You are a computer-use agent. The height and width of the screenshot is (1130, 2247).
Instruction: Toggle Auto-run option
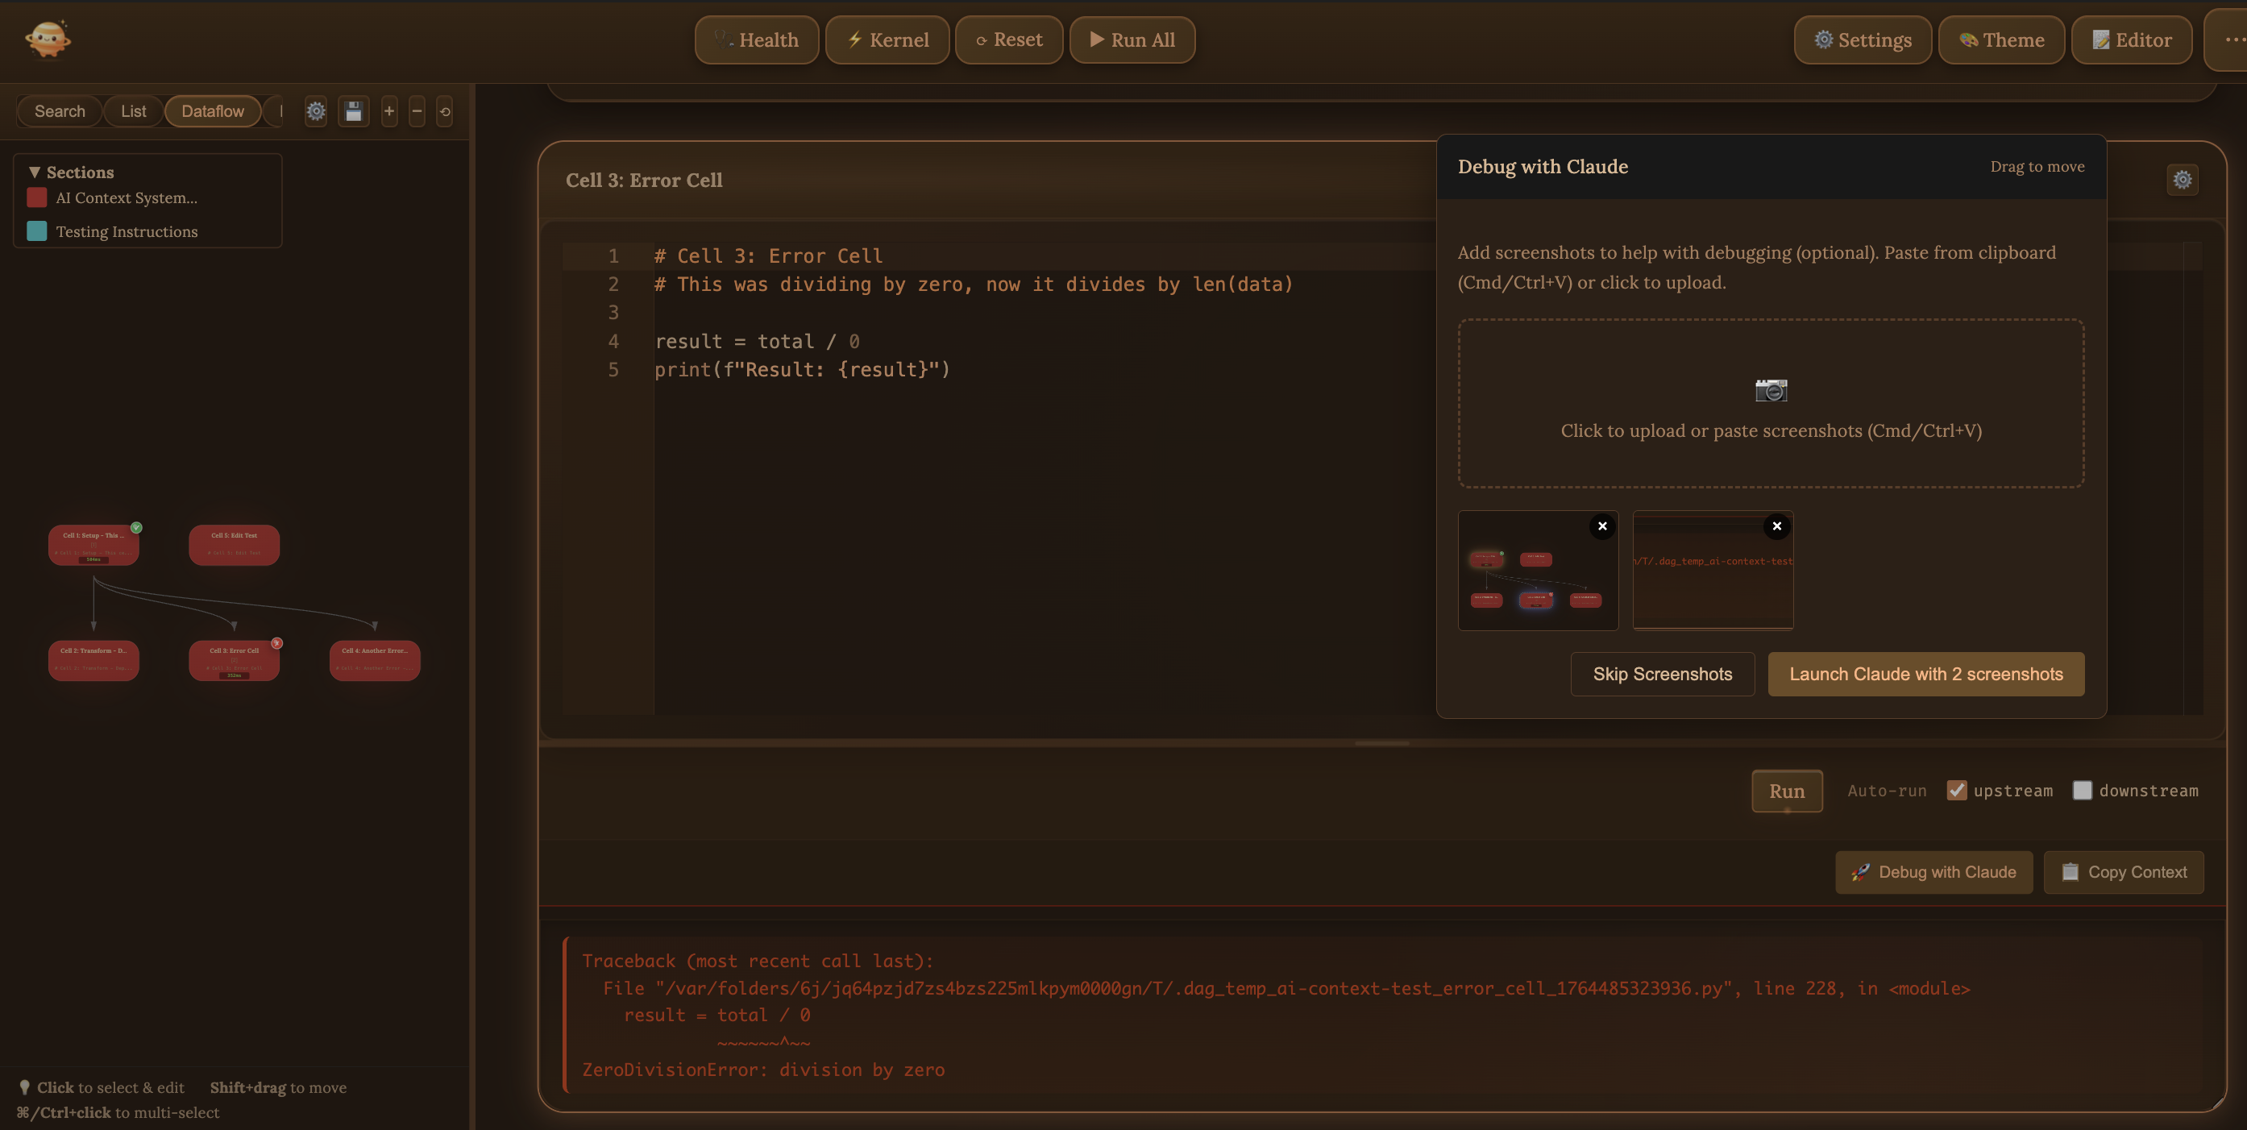click(x=1886, y=791)
